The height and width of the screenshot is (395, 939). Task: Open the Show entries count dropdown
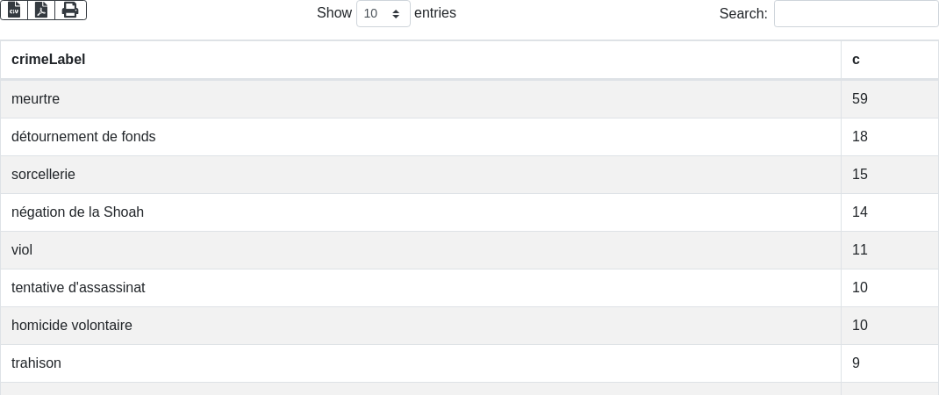[383, 14]
